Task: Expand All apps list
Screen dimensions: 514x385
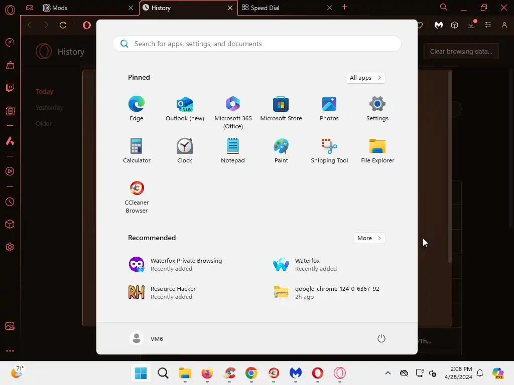Action: coord(365,78)
